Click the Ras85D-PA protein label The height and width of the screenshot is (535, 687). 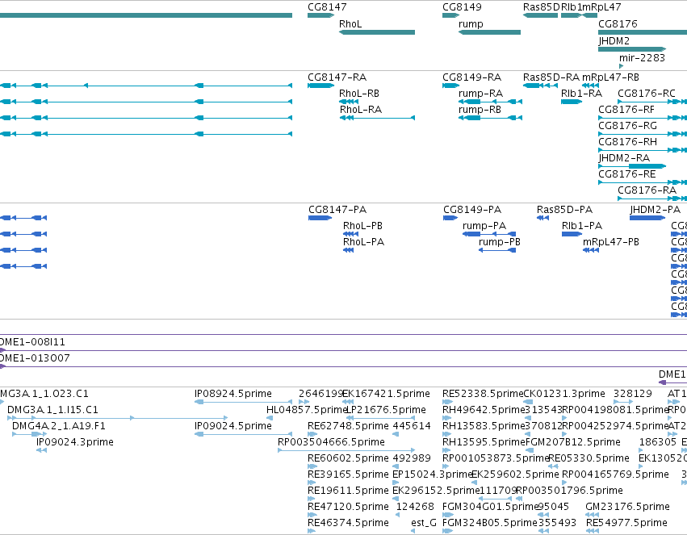pos(564,210)
